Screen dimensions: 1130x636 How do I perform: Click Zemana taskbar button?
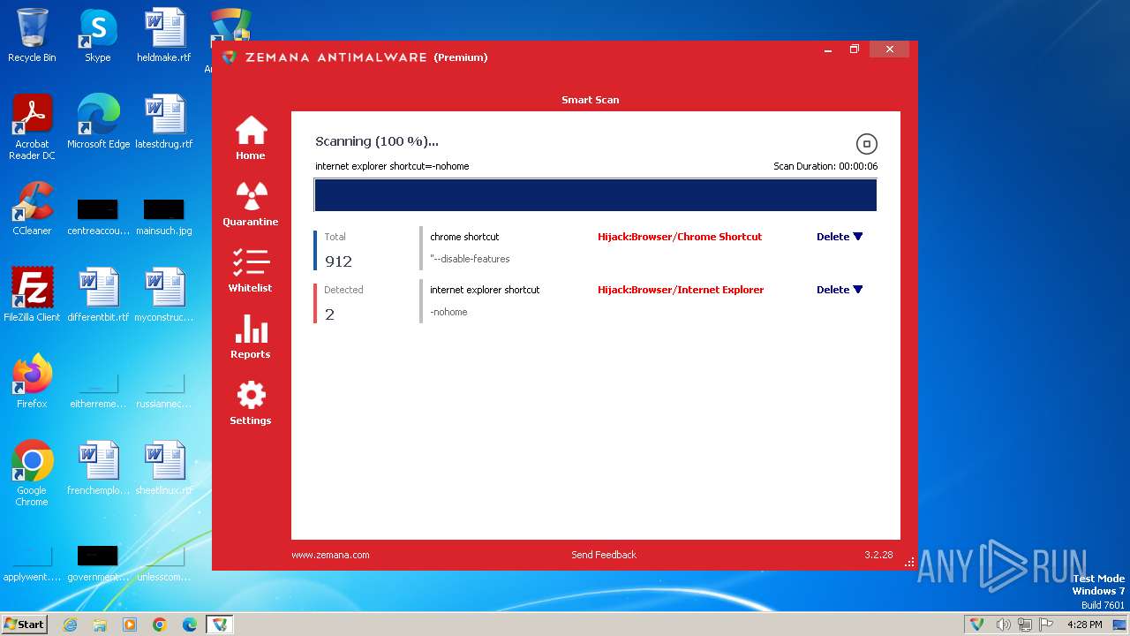pyautogui.click(x=220, y=625)
